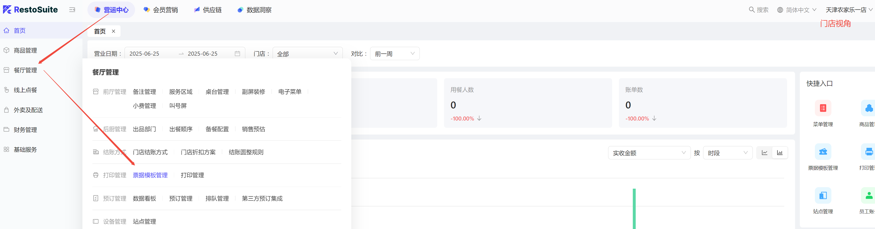Open the 时段 grouping dropdown

pyautogui.click(x=728, y=153)
